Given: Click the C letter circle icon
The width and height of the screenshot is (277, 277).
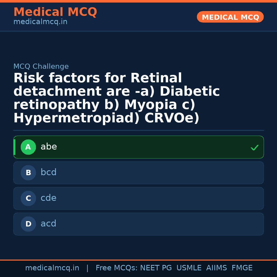Looking at the screenshot, I should coord(28,198).
